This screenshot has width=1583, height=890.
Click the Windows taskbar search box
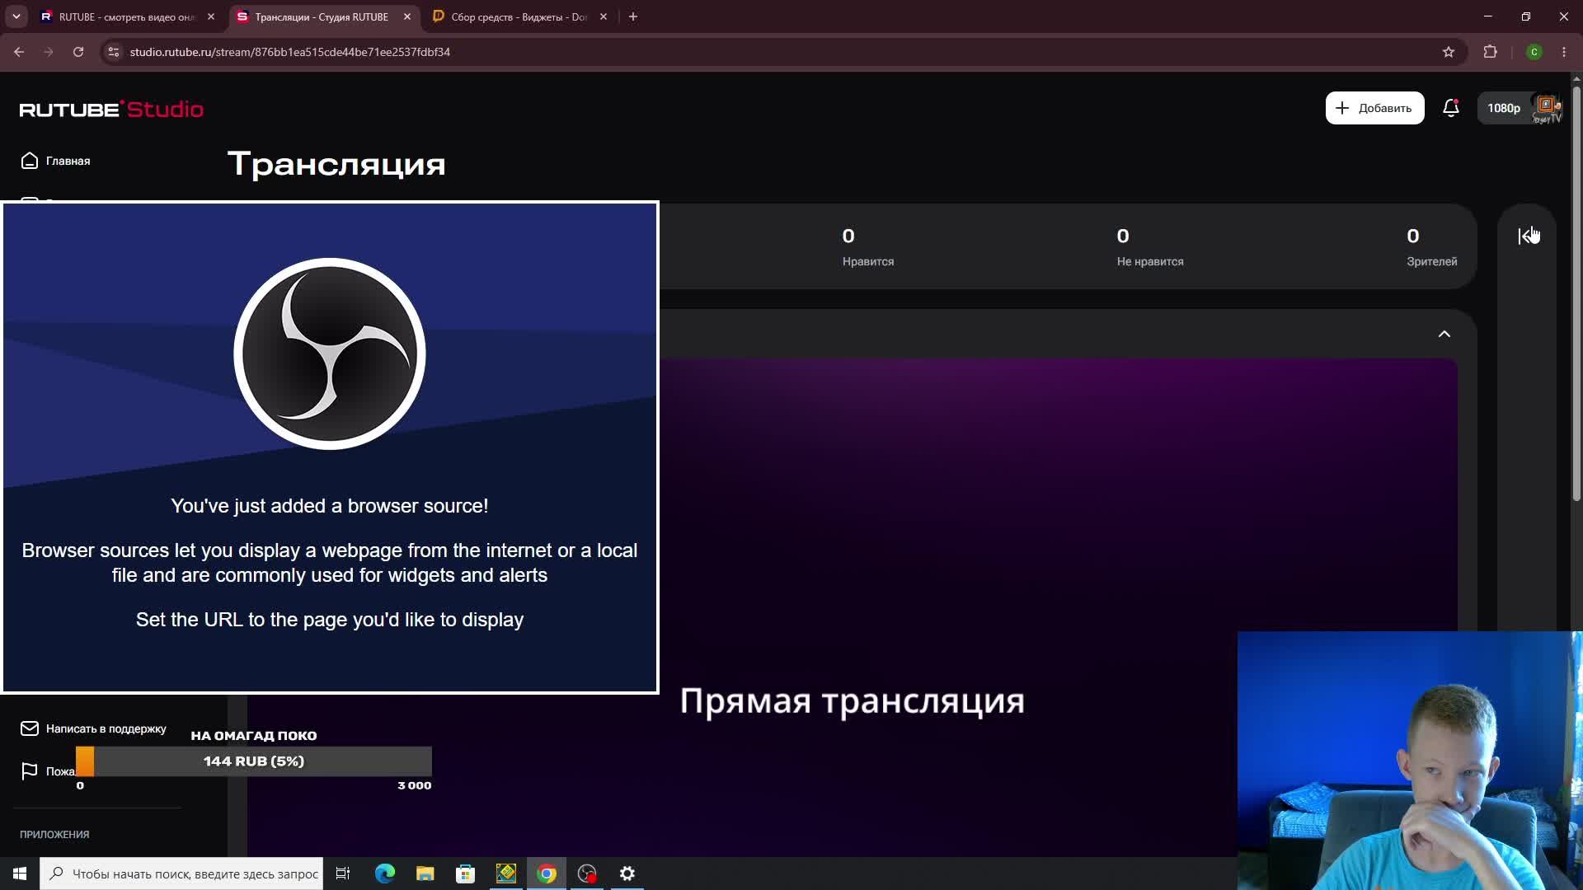point(182,874)
